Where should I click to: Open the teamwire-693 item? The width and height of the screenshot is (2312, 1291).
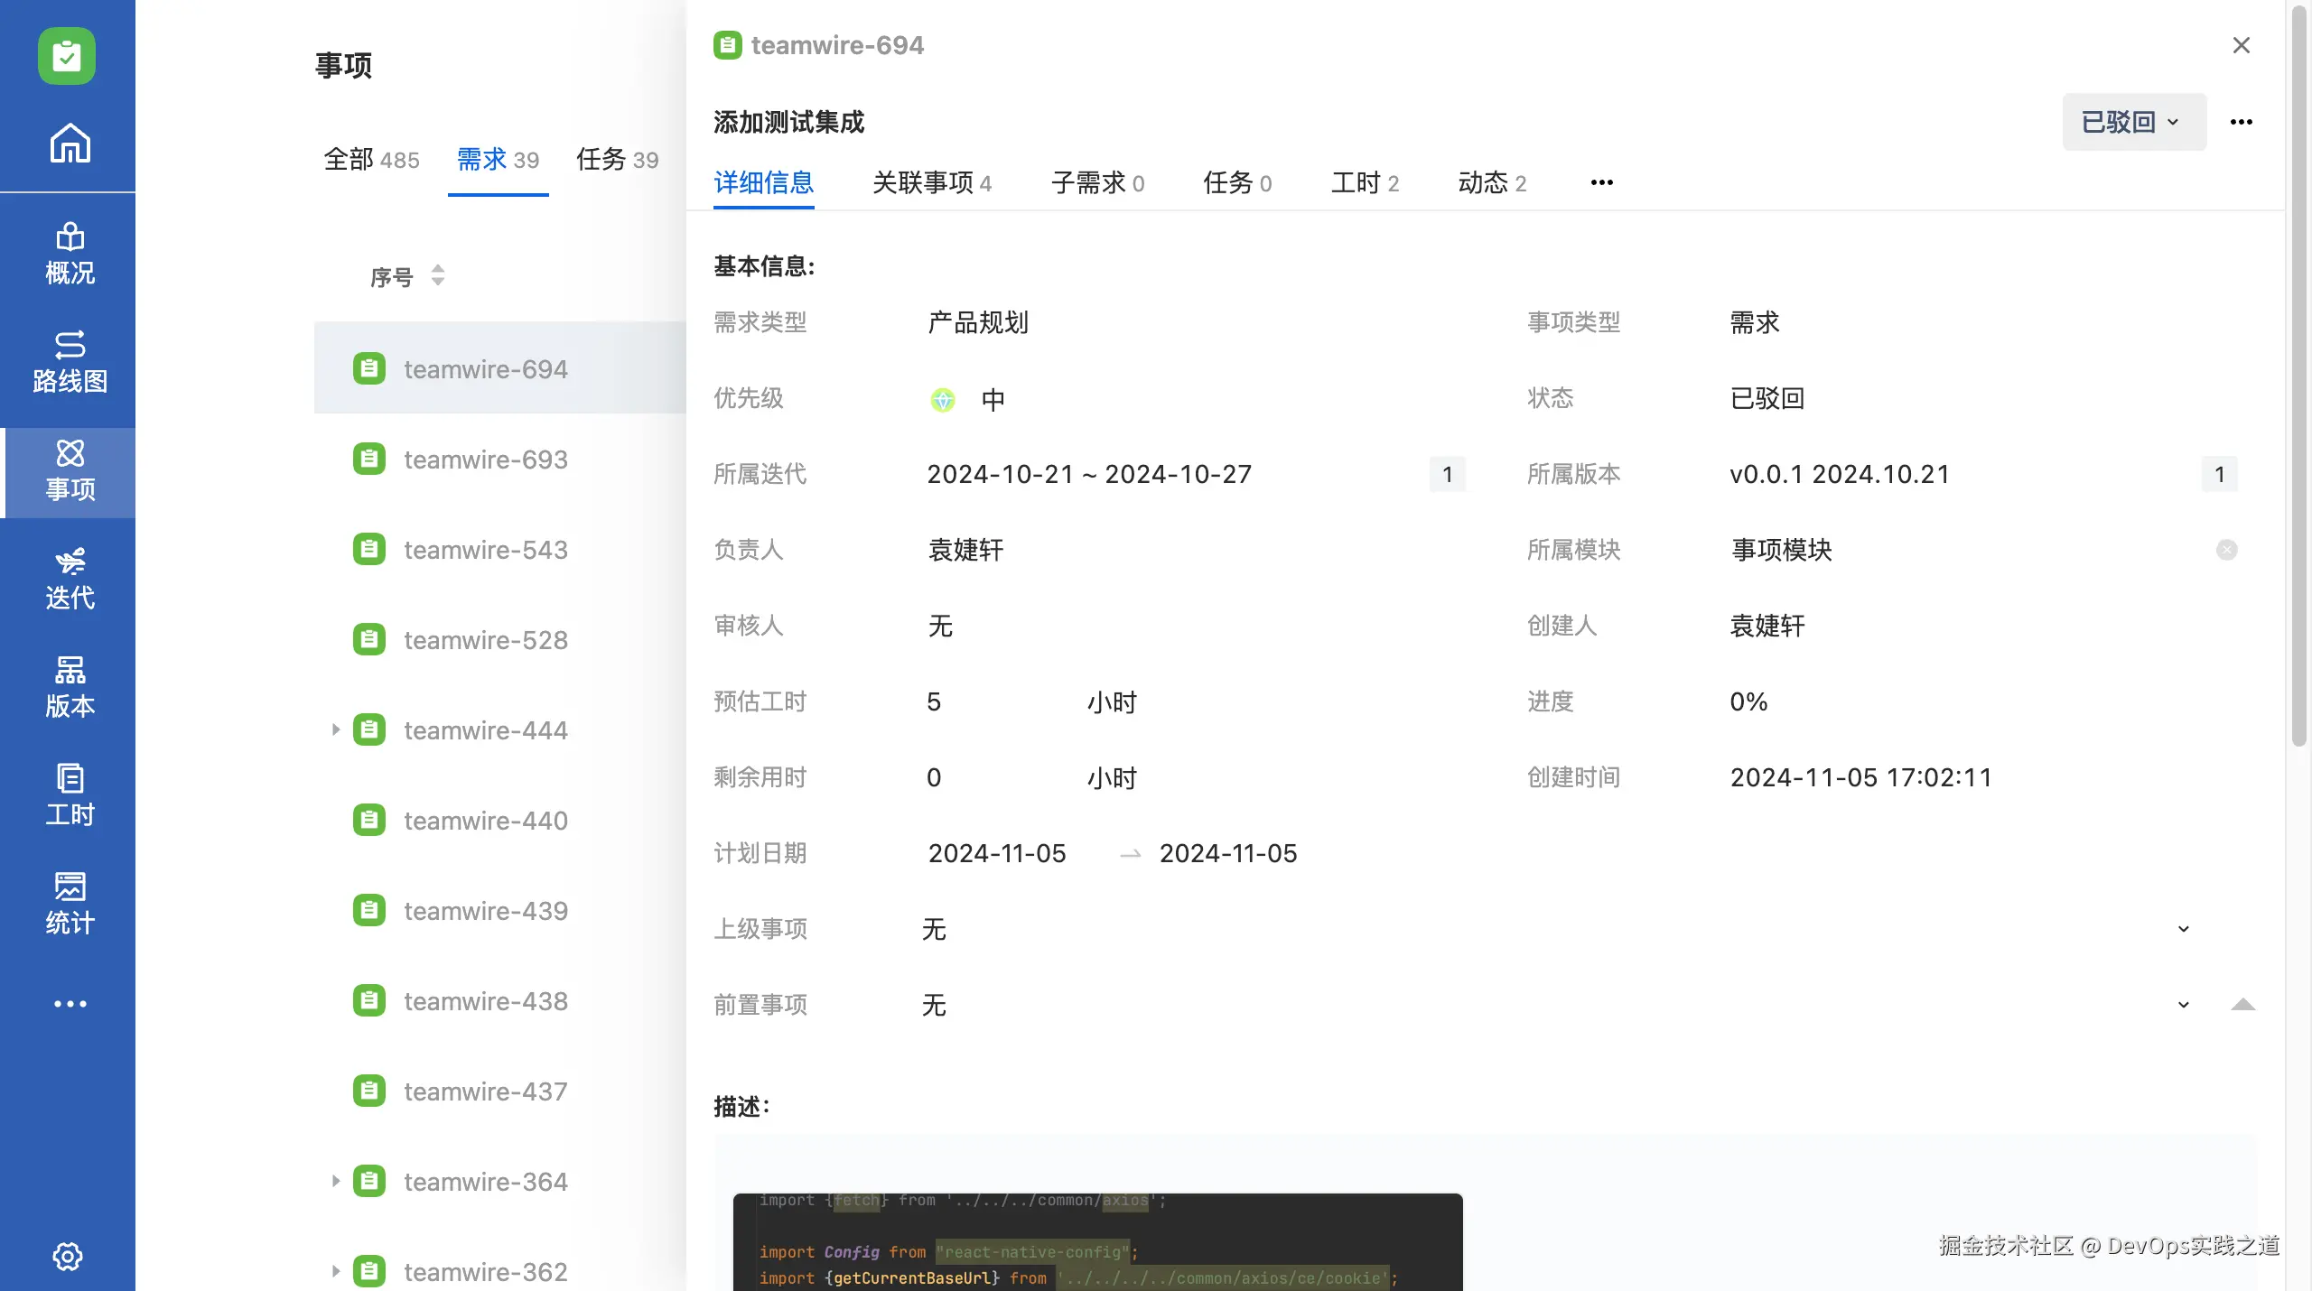pos(485,460)
